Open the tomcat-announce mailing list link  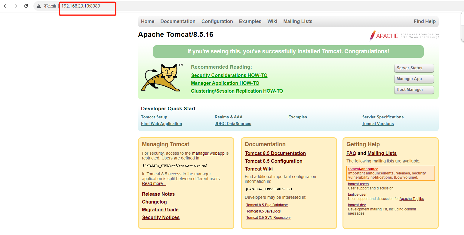pyautogui.click(x=363, y=169)
